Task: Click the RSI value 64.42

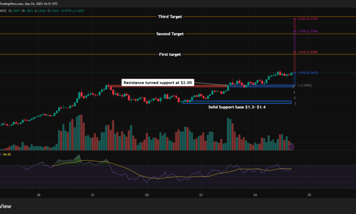Action: [x=6, y=154]
